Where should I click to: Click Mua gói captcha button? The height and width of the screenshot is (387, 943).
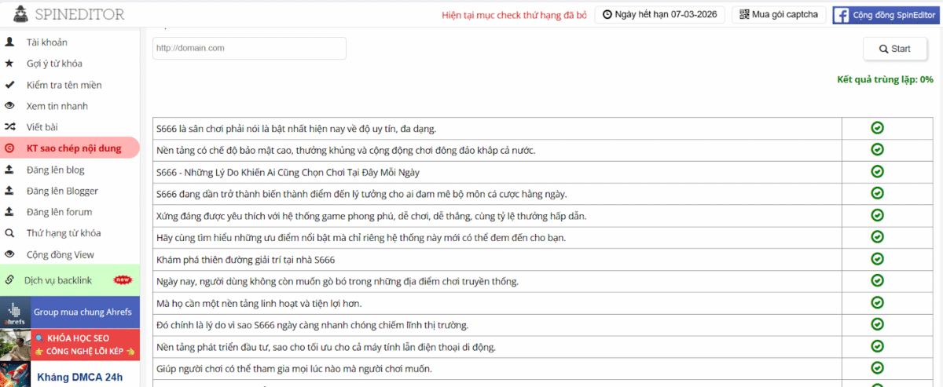click(779, 15)
